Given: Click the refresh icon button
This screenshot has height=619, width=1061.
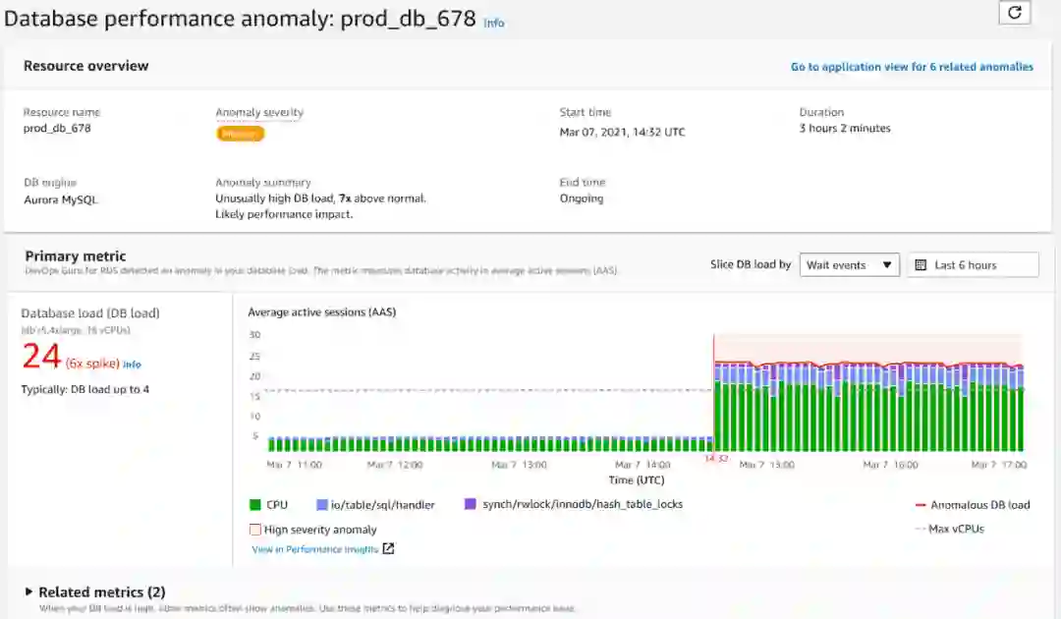Looking at the screenshot, I should pyautogui.click(x=1014, y=12).
